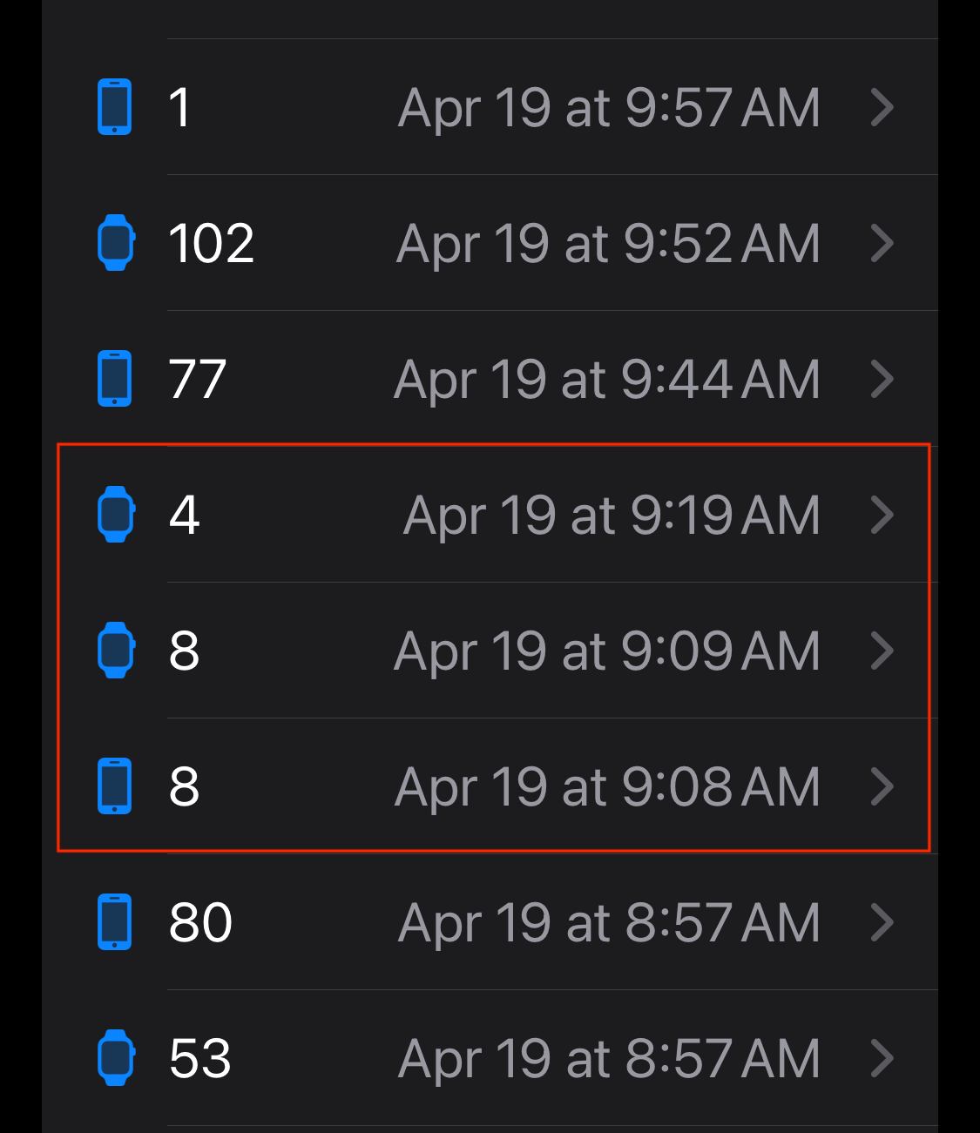Open chevron on the 9:44 AM row

(x=882, y=379)
